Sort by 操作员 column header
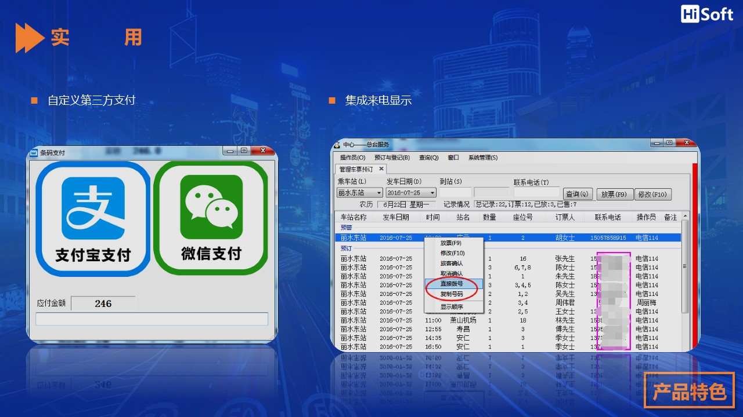This screenshot has height=417, width=743. 646,217
